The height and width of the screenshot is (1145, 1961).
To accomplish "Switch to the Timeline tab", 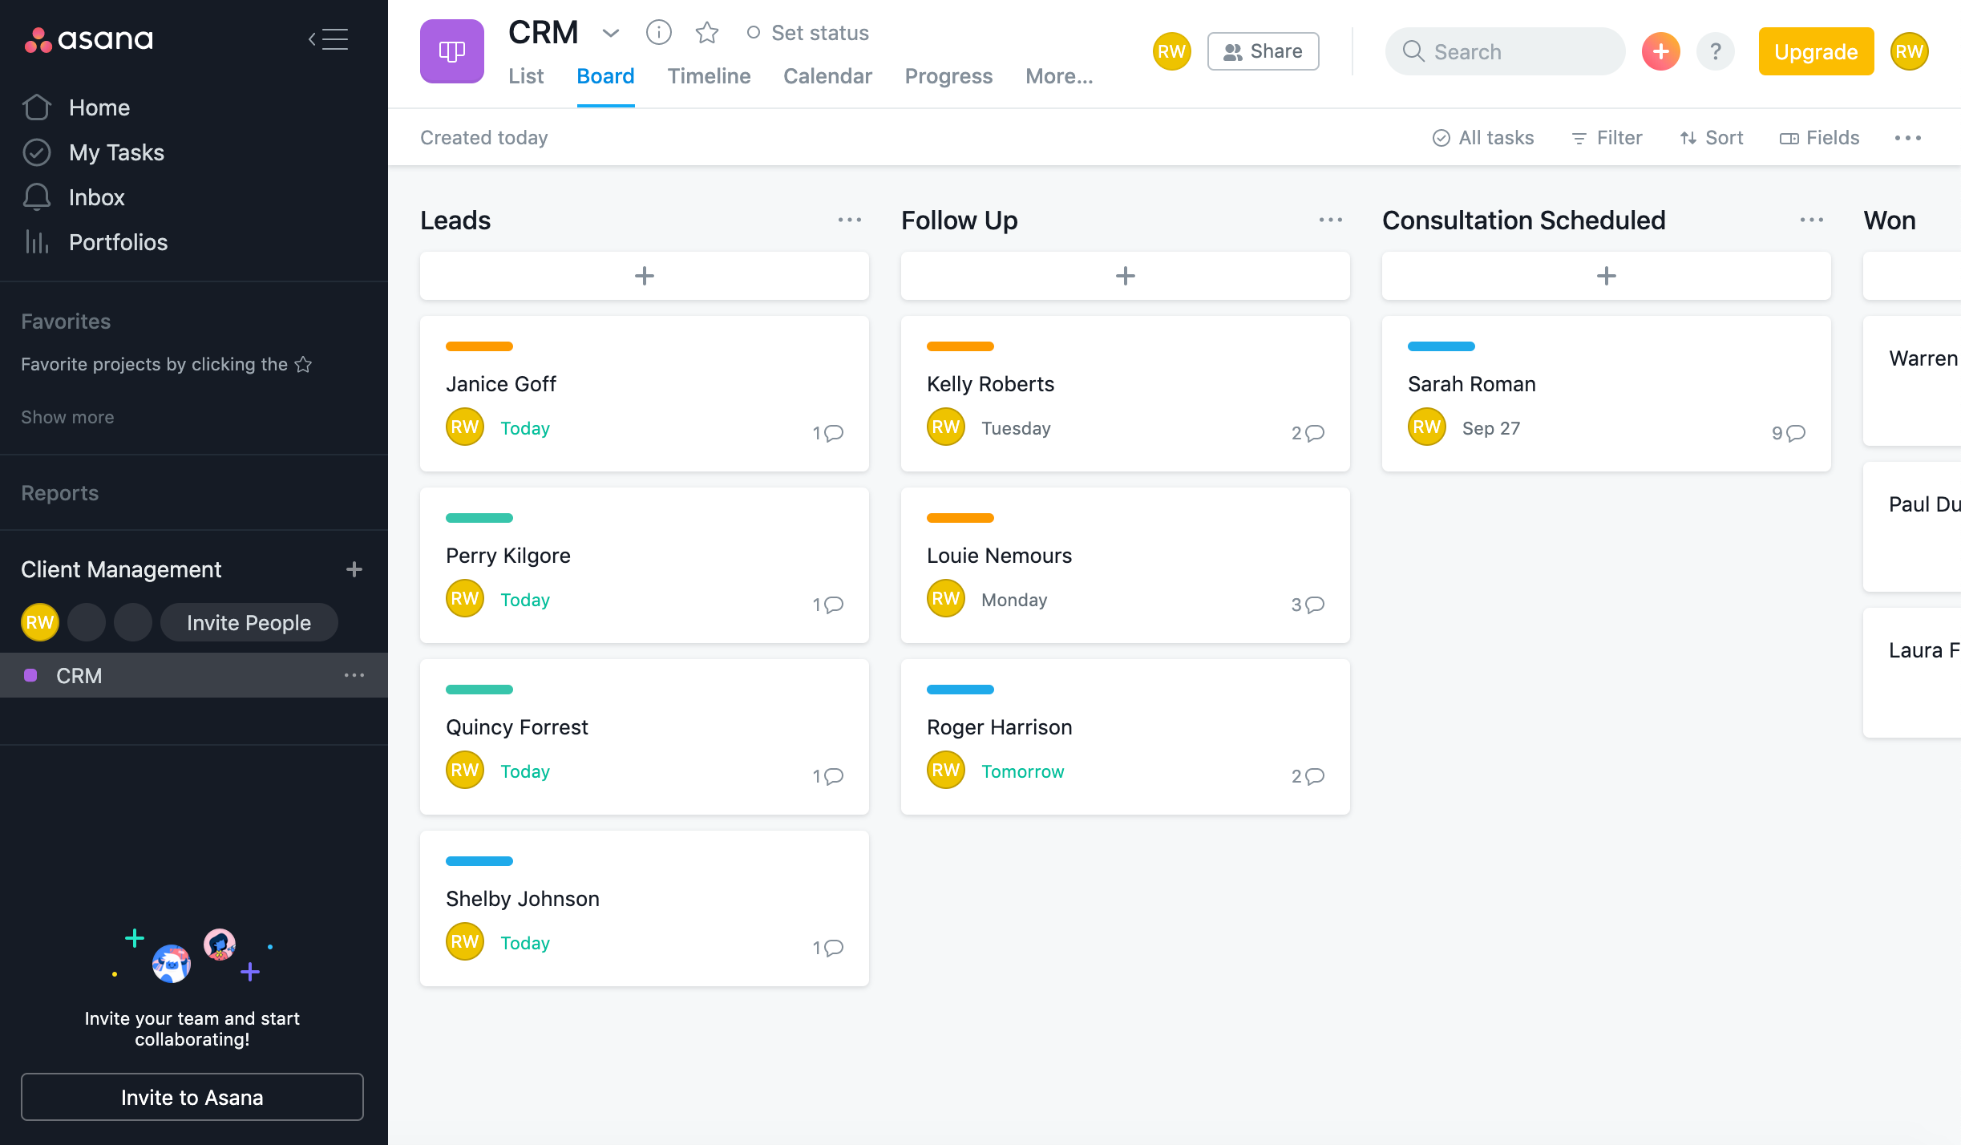I will (x=709, y=76).
